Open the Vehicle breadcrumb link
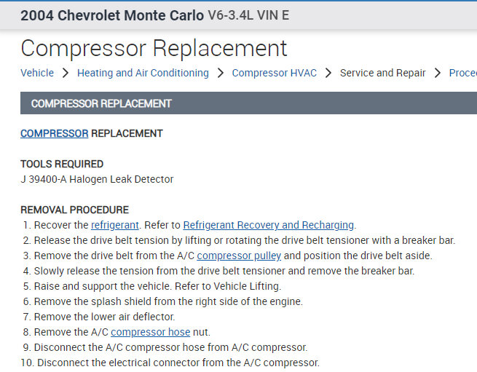This screenshot has height=372, width=477. [37, 73]
